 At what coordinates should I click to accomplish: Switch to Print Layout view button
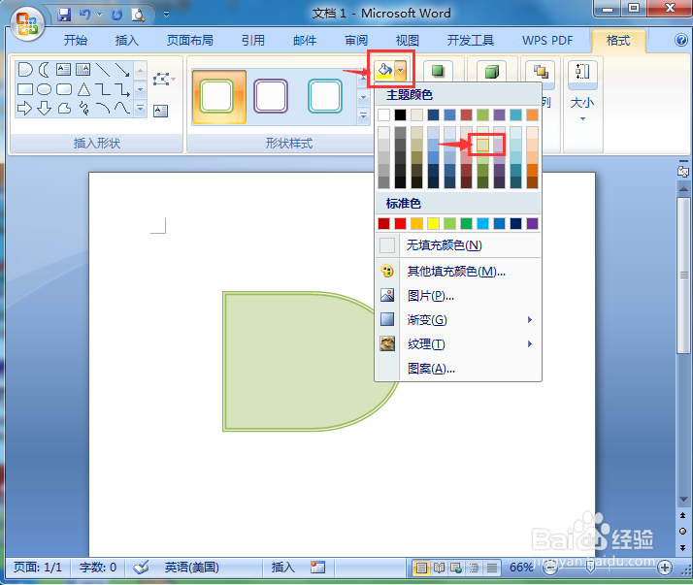[421, 568]
